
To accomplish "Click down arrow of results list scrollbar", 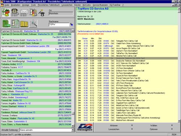I will [73, 126].
